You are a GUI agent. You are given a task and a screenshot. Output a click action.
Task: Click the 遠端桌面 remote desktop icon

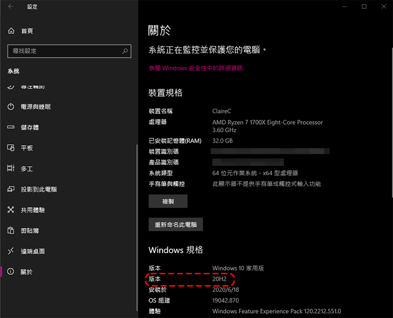[10, 251]
